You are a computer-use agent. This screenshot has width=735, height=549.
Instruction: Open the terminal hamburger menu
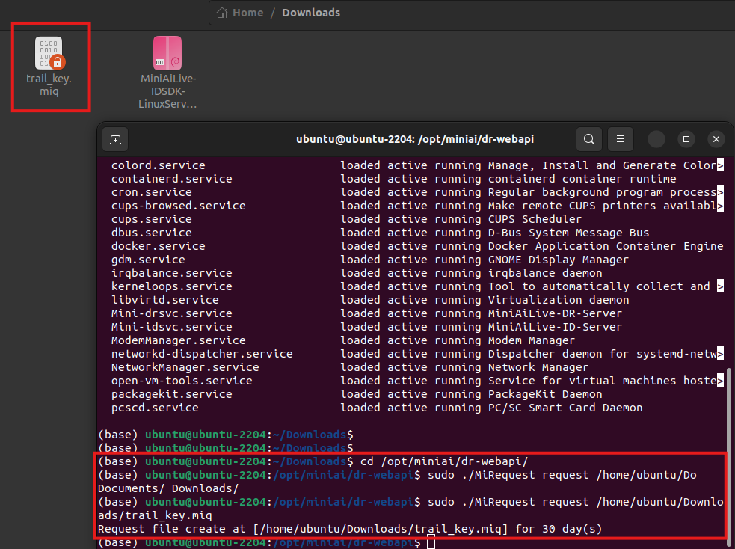(620, 139)
